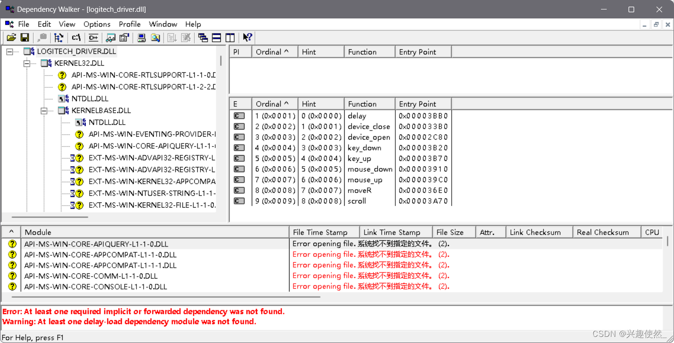
Task: Toggle the Full Paths c:\ toolbar button
Action: click(x=76, y=37)
